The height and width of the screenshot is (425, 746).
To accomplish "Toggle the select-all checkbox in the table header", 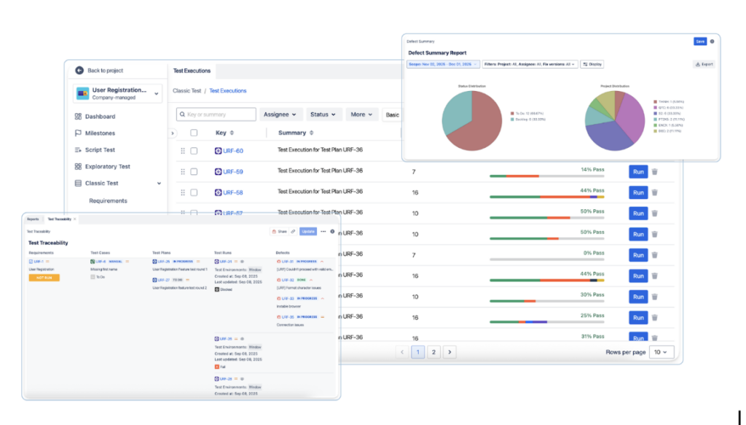I will (x=194, y=133).
